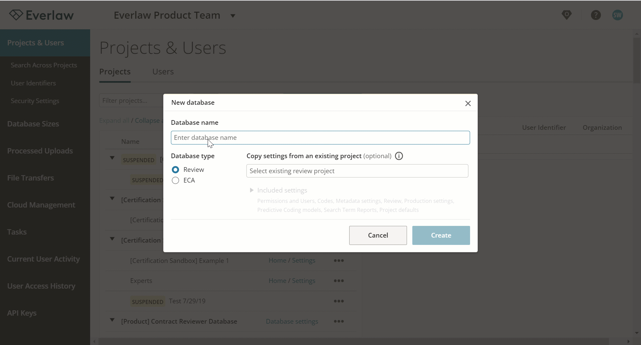Click the scroll down arrow
Screen dimensions: 641x345
[x=637, y=333]
